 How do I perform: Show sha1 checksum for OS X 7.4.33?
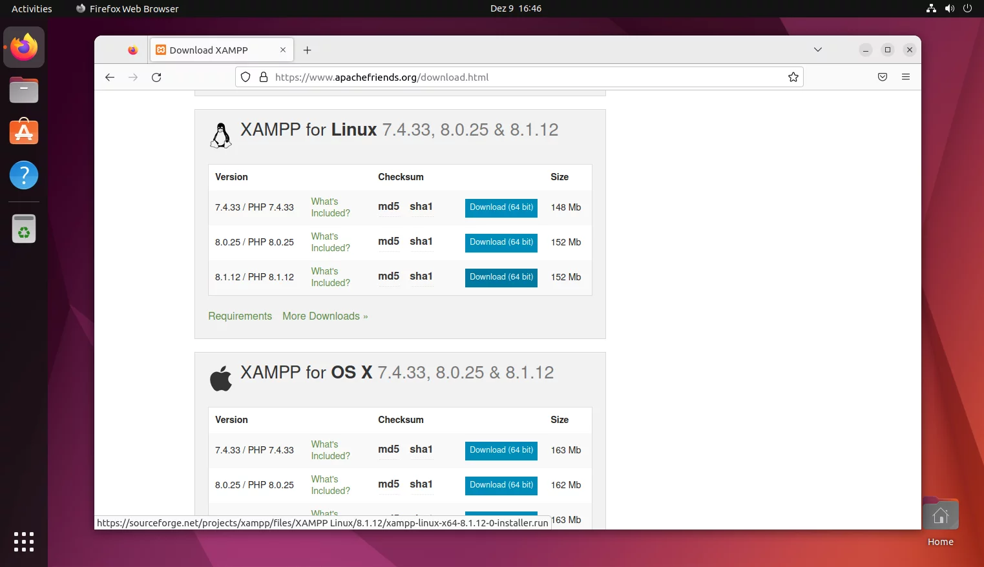421,449
